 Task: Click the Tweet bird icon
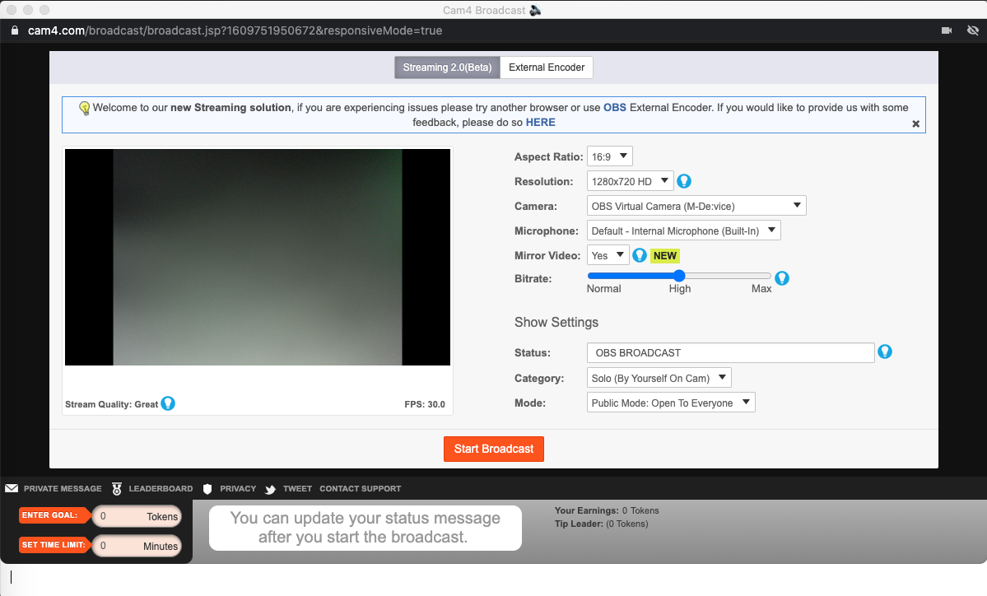(x=270, y=489)
